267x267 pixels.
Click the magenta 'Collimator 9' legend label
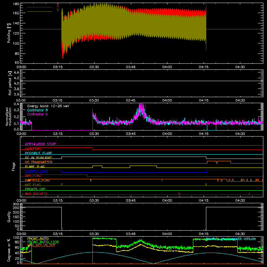pos(37,114)
